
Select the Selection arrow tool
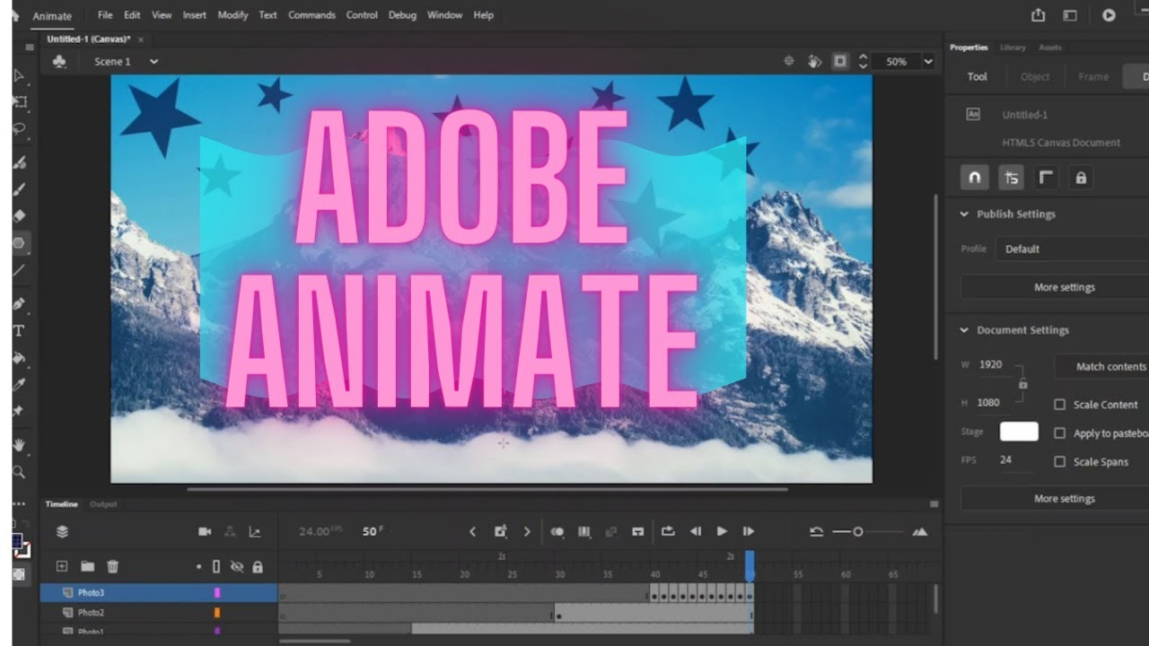(x=19, y=76)
